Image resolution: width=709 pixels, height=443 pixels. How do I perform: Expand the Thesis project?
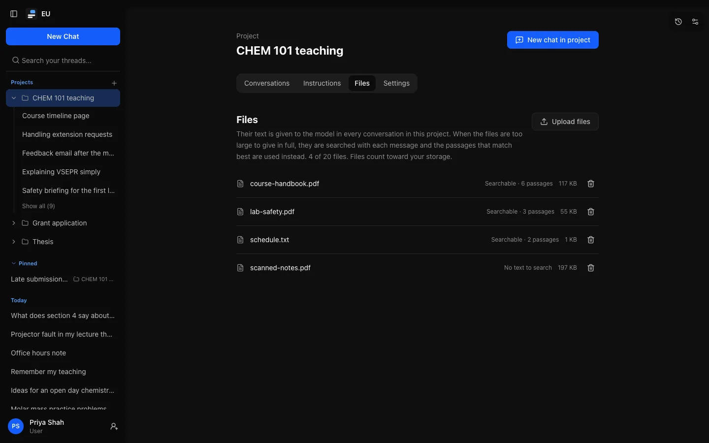(x=14, y=242)
